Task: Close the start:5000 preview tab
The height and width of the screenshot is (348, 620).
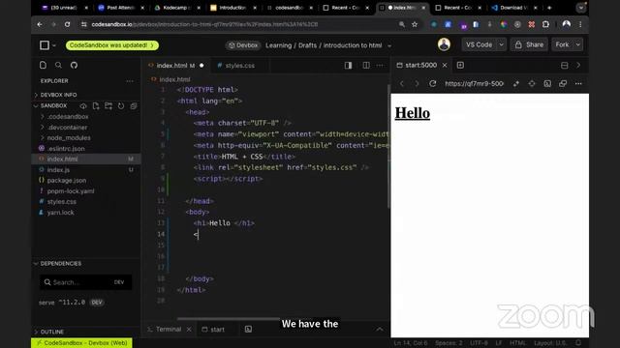Action: (x=445, y=65)
